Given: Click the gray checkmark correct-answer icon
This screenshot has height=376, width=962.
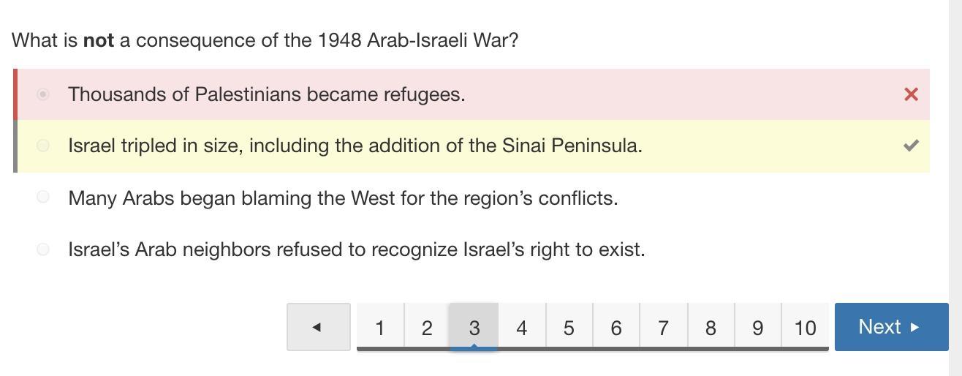Looking at the screenshot, I should (911, 146).
